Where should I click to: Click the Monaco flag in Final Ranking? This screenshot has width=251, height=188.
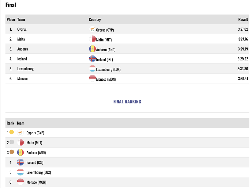point(20,182)
